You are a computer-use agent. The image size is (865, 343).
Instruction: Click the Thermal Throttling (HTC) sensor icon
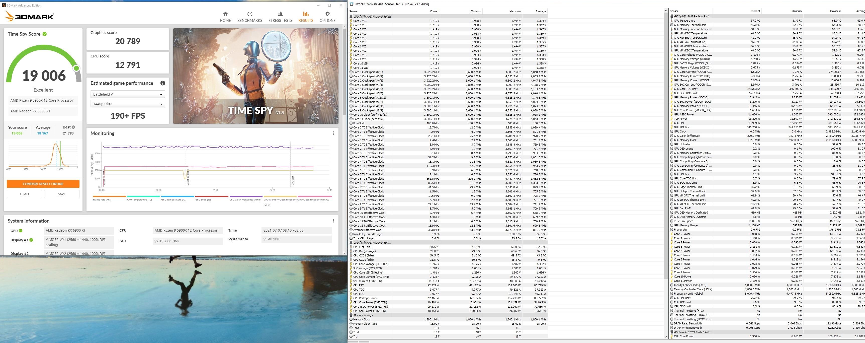pyautogui.click(x=672, y=311)
